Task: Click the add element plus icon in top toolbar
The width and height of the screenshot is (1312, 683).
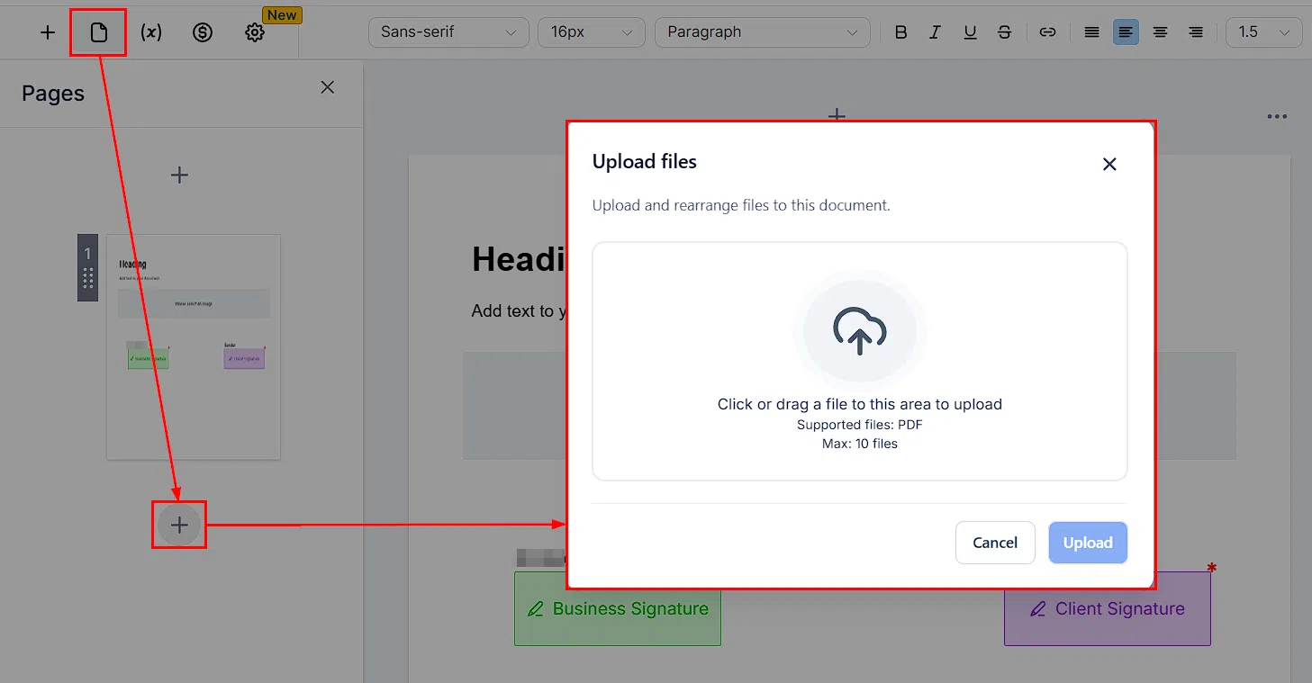Action: pos(48,32)
